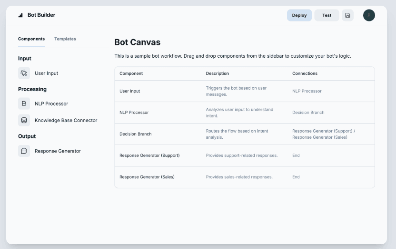Select the Decision Branch table row

[x=244, y=134]
